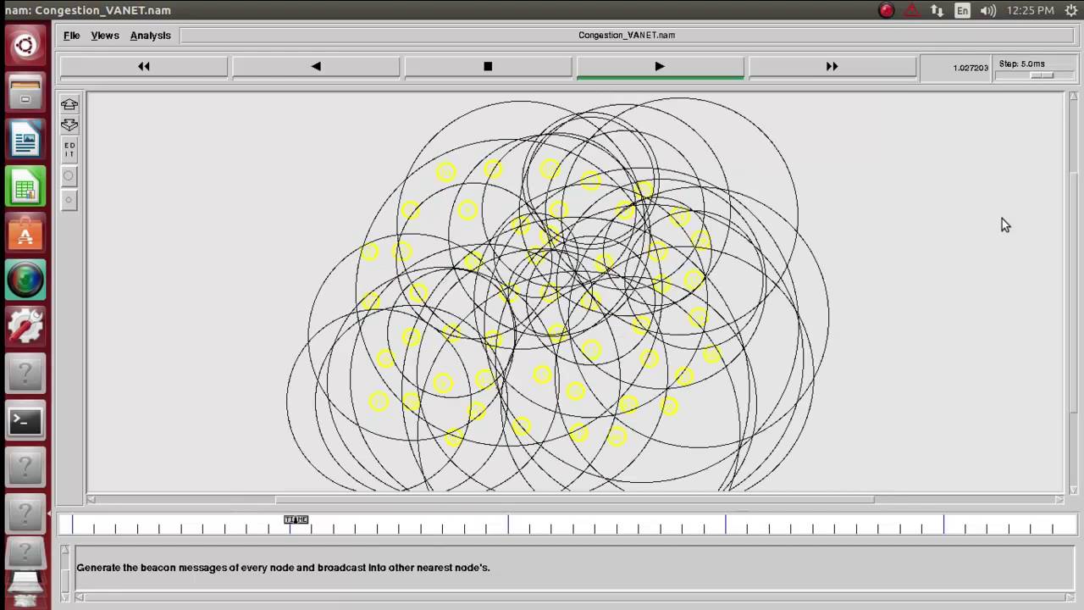The width and height of the screenshot is (1084, 610).
Task: Click the left arrow of the canvas scrollbar
Action: [91, 499]
